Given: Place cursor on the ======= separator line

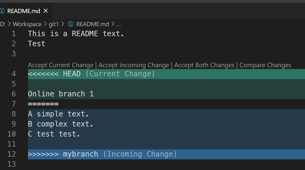Looking at the screenshot, I should (43, 104).
